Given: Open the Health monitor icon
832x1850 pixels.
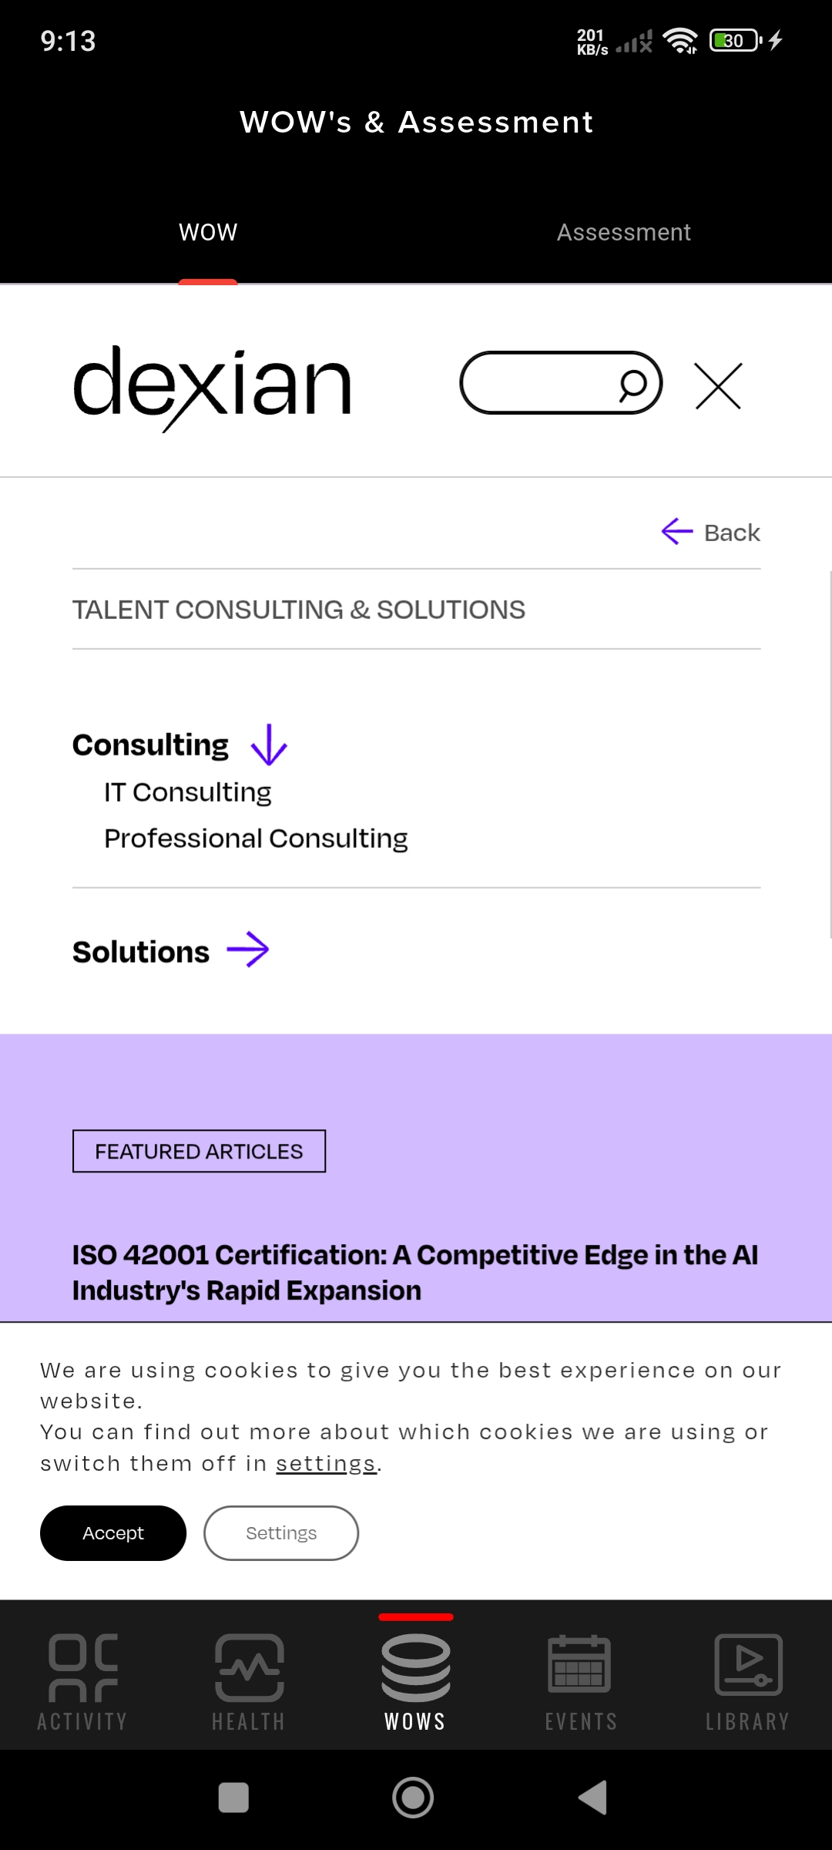Looking at the screenshot, I should 249,1668.
